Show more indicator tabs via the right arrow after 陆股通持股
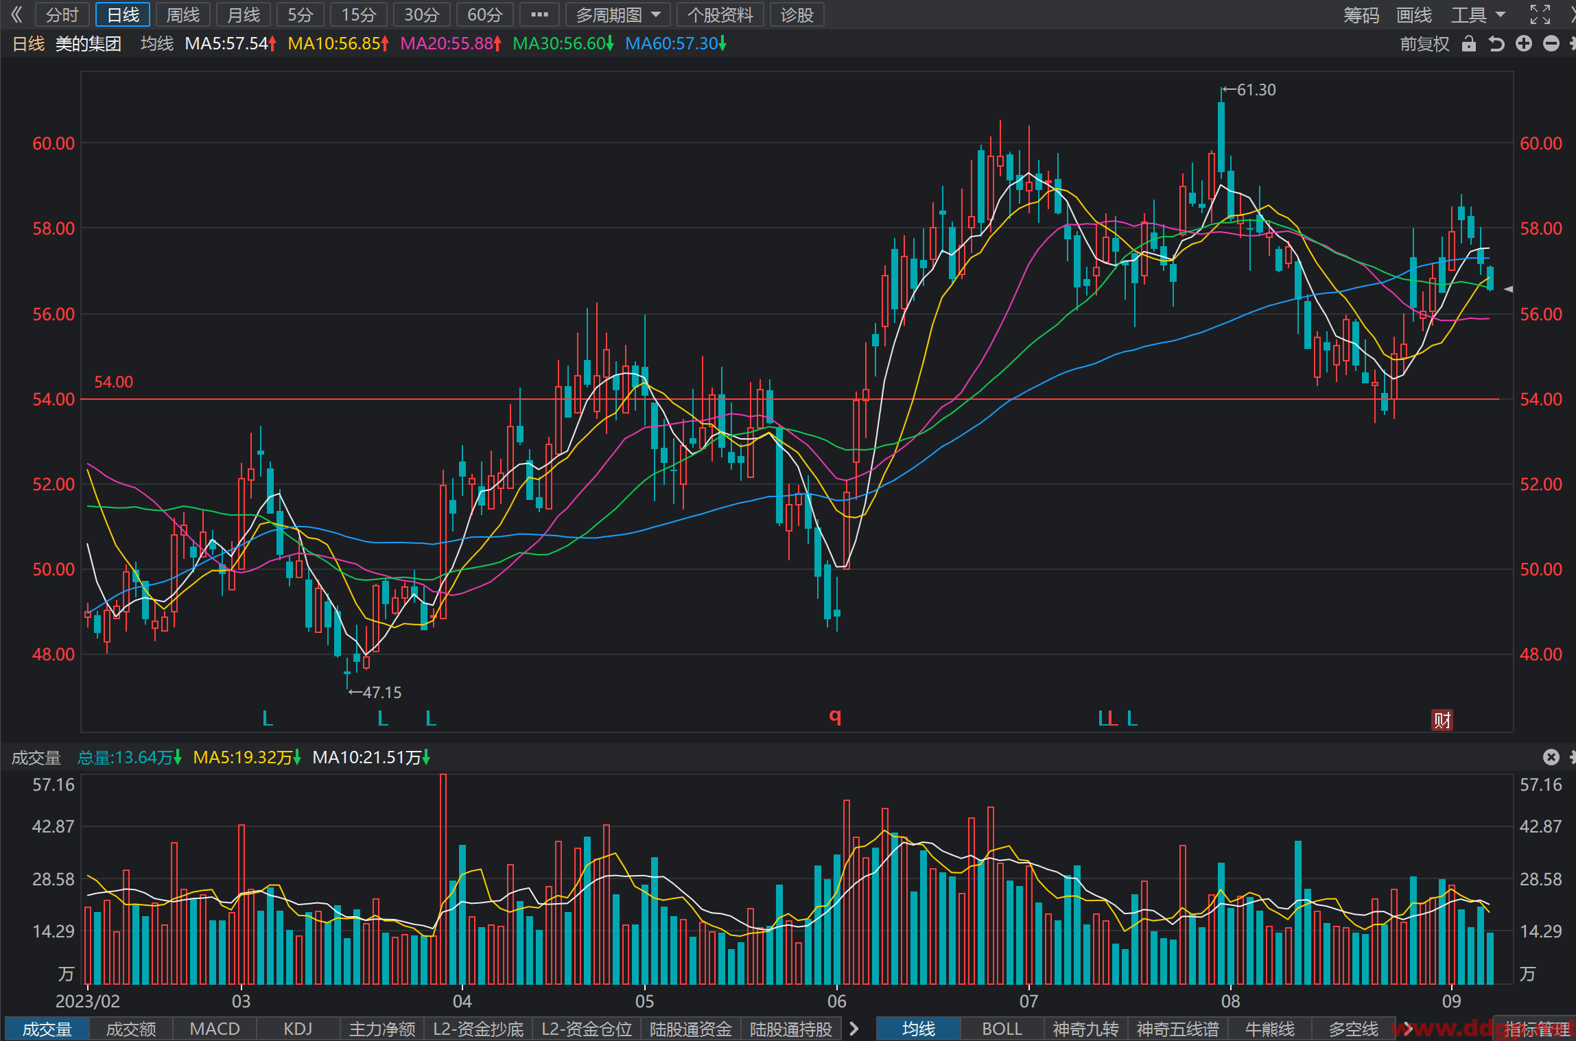Viewport: 1576px width, 1041px height. pyautogui.click(x=854, y=1029)
